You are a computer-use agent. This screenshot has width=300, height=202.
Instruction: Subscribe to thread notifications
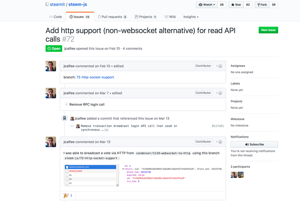[254, 144]
